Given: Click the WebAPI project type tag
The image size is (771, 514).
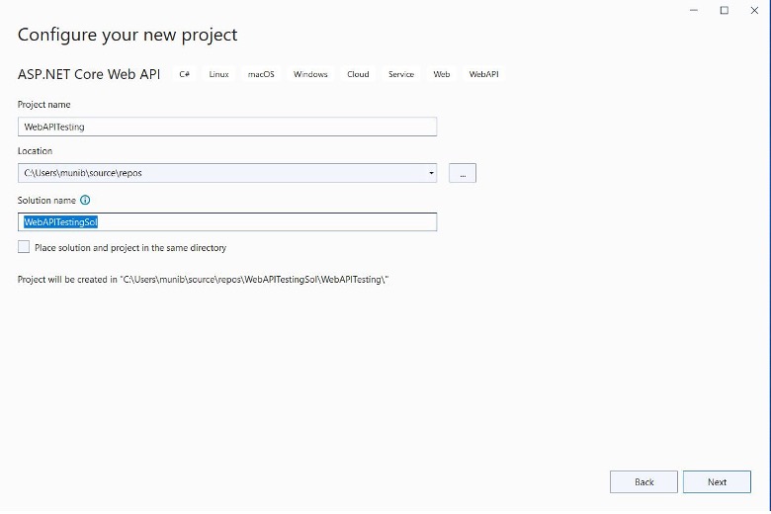Looking at the screenshot, I should [484, 74].
